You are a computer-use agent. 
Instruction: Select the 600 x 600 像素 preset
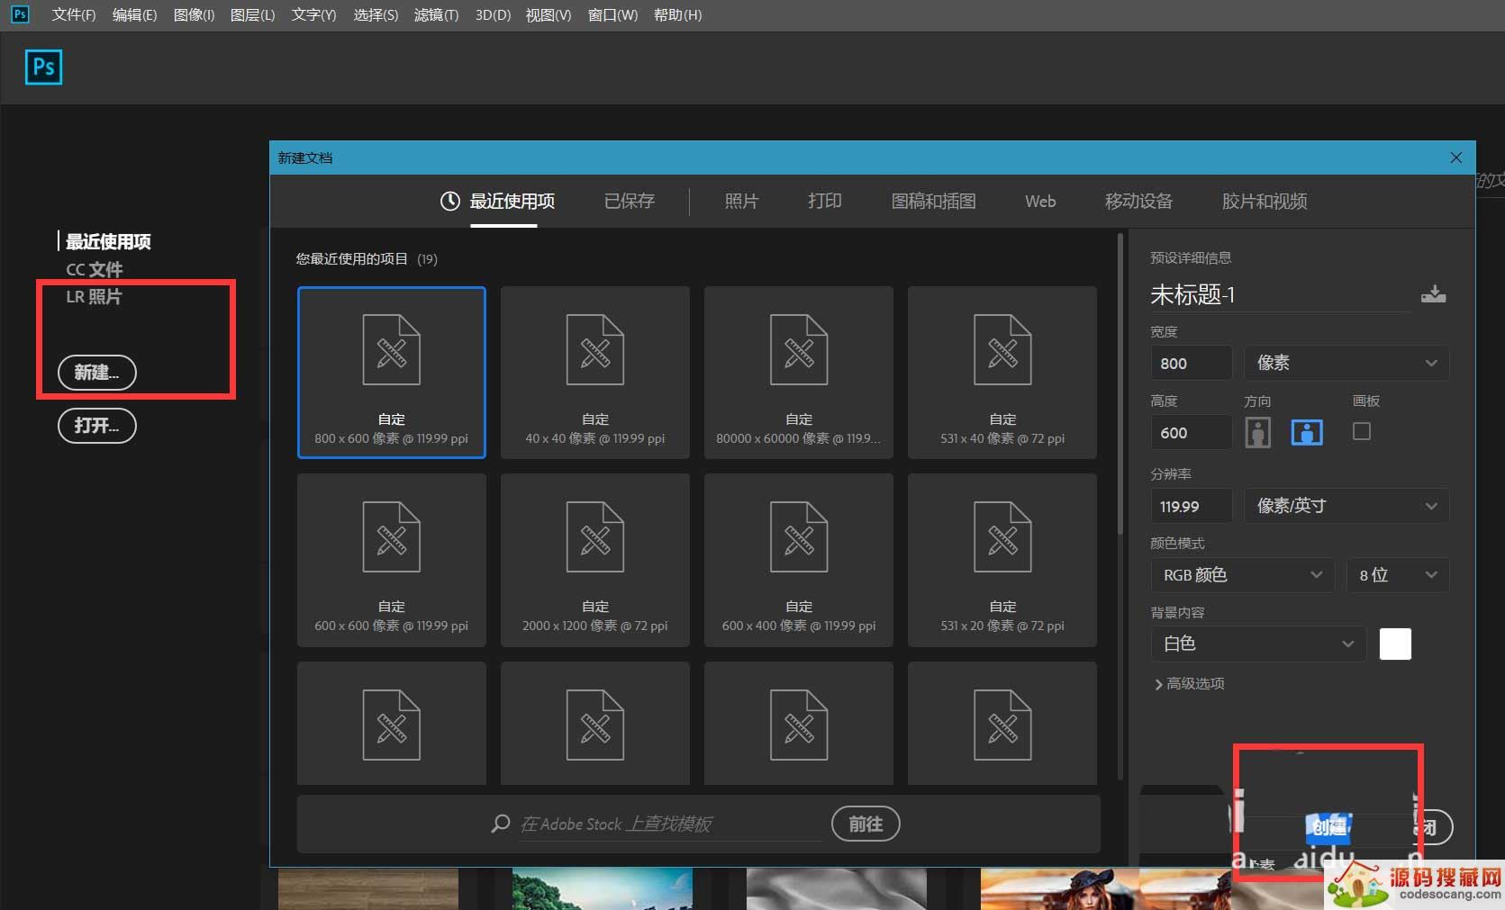click(x=392, y=560)
